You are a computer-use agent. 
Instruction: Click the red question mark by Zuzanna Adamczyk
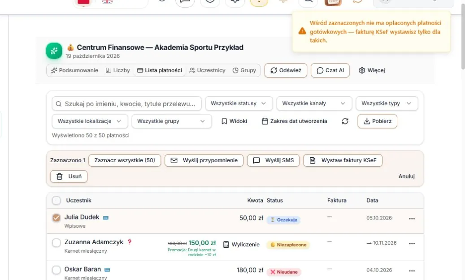coord(130,242)
